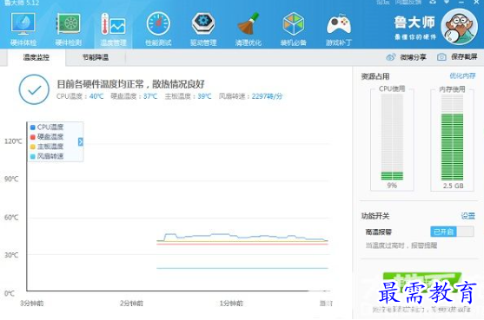The image size is (484, 320).
Task: Click the 保存截屏 save-screenshot button
Action: pos(457,57)
